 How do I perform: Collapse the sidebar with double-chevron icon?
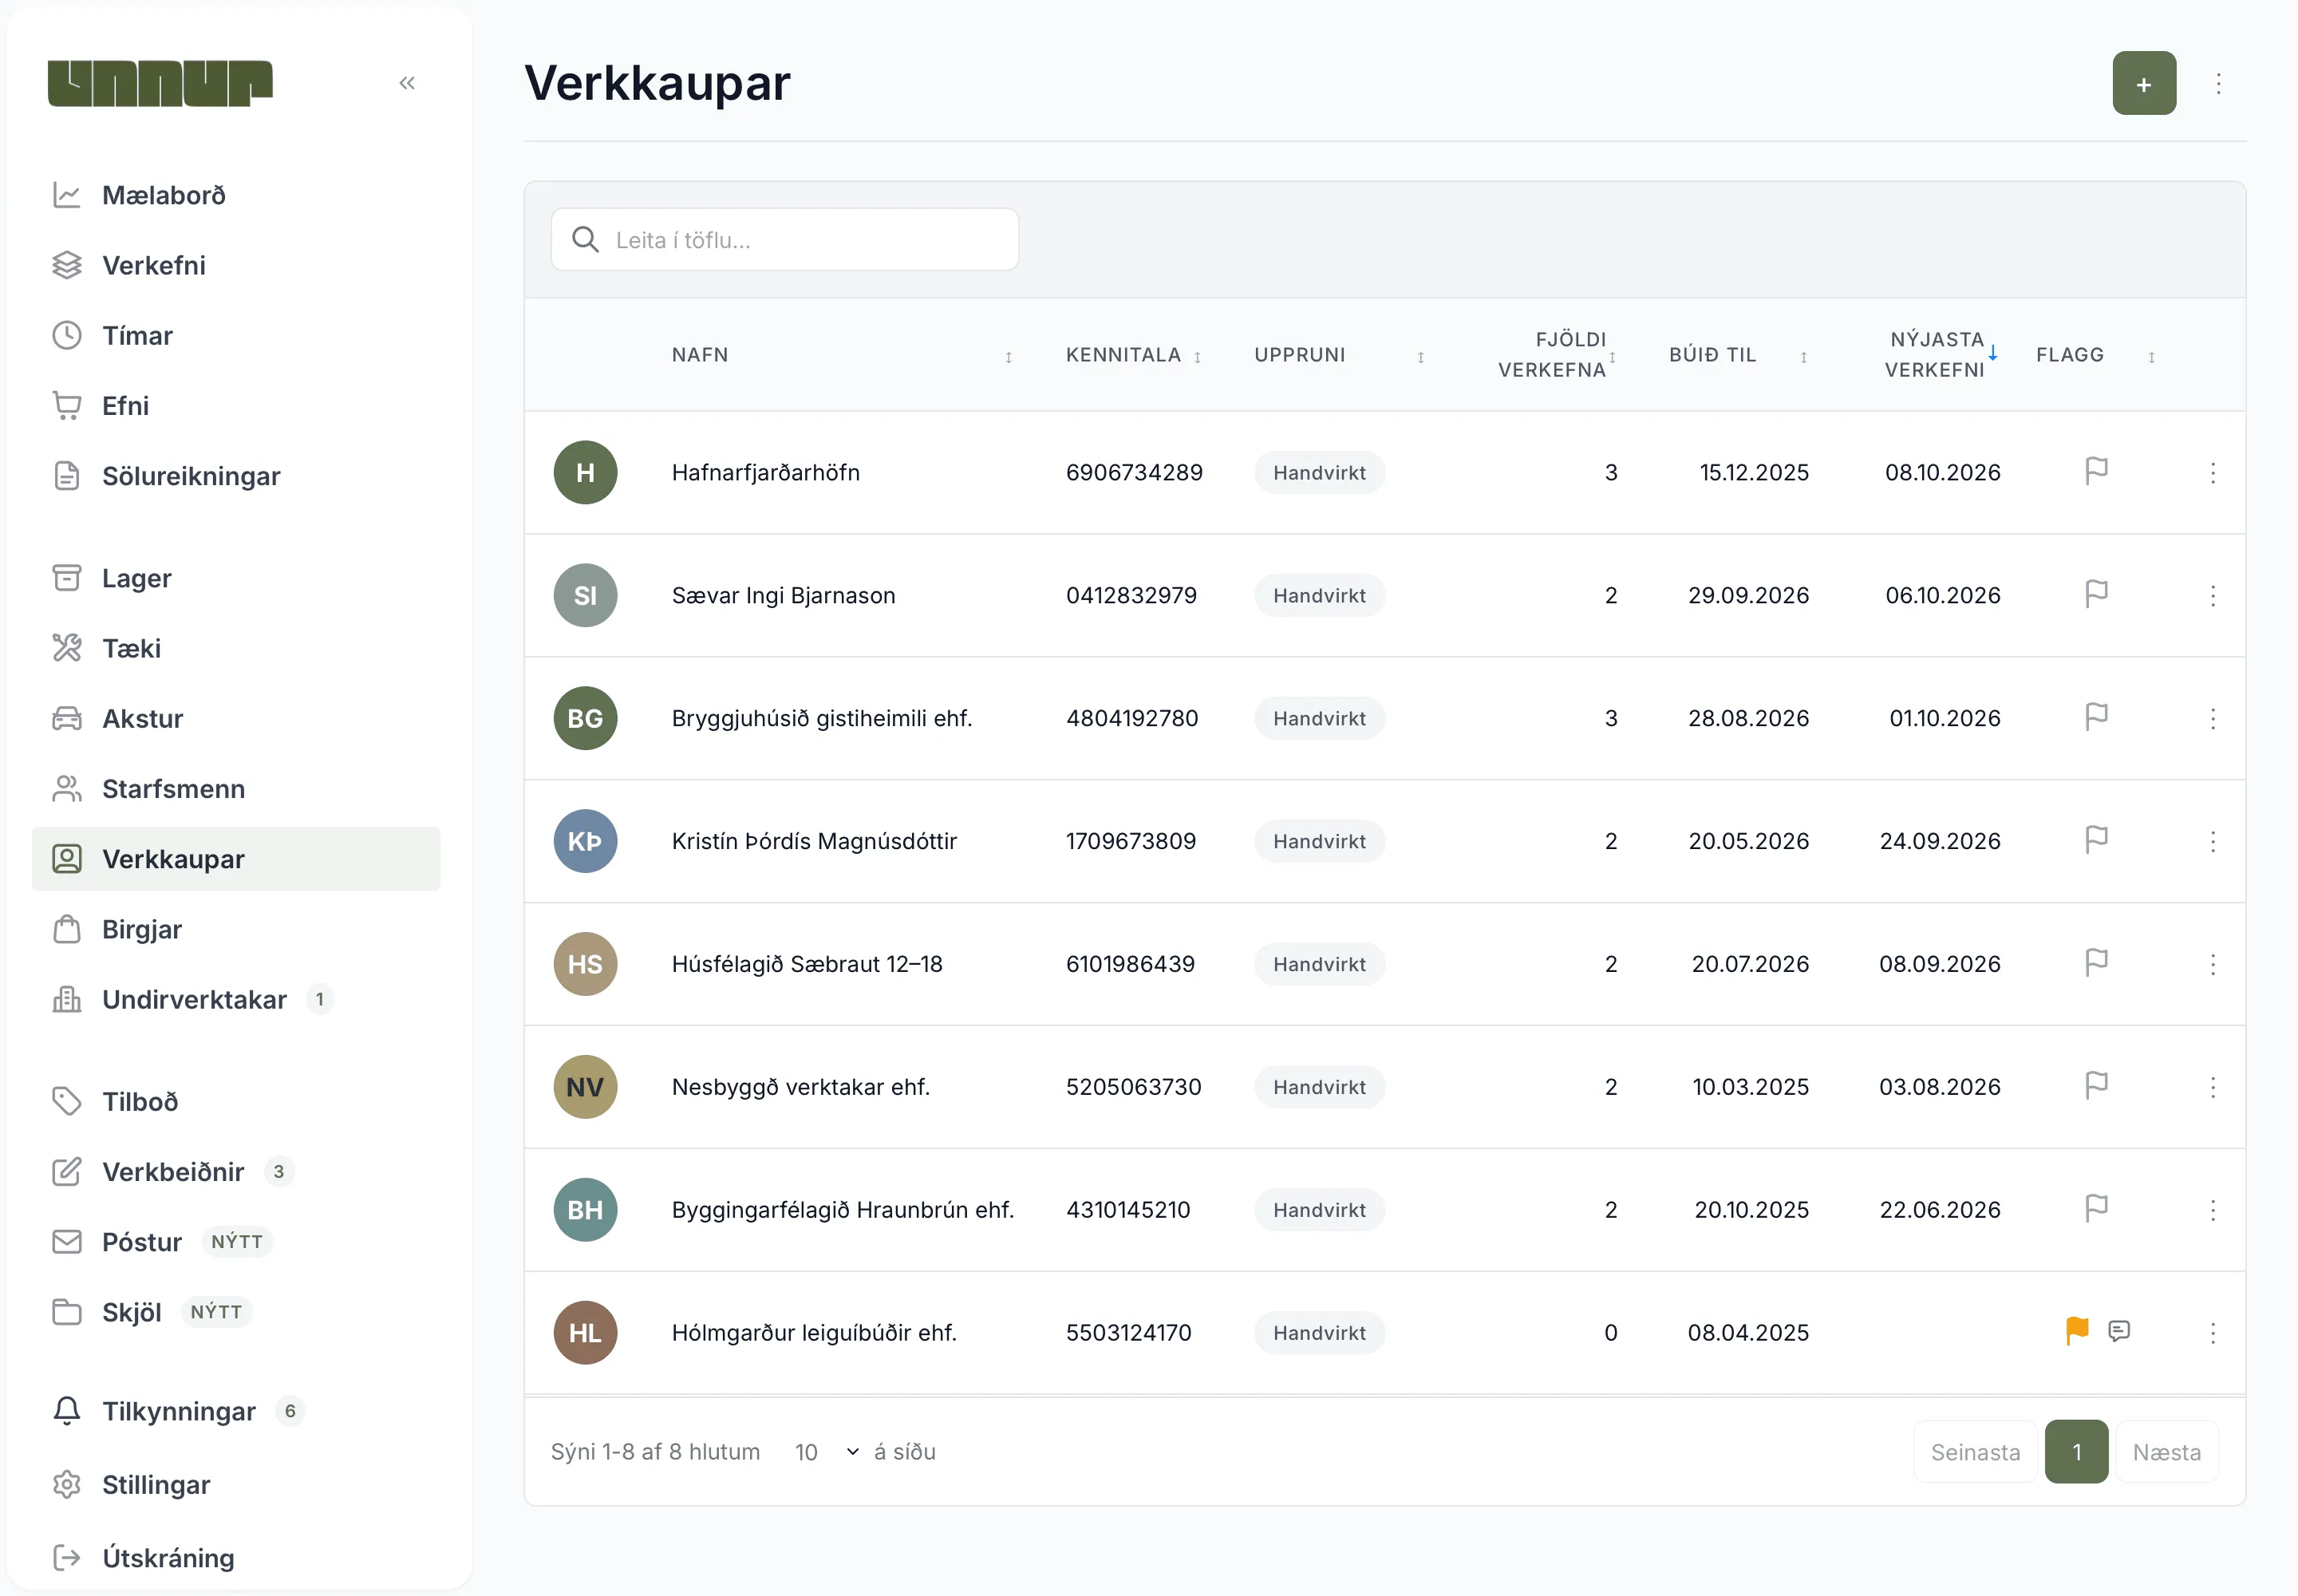click(407, 83)
